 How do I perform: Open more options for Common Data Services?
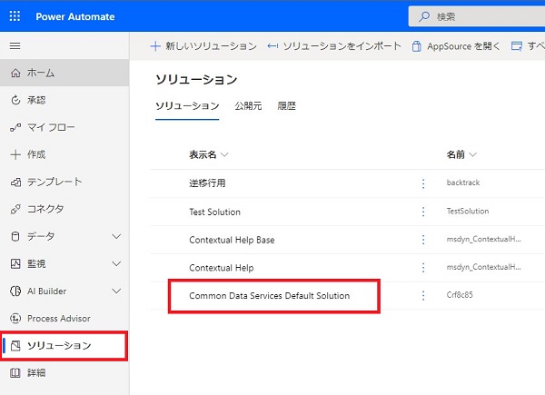click(x=423, y=295)
